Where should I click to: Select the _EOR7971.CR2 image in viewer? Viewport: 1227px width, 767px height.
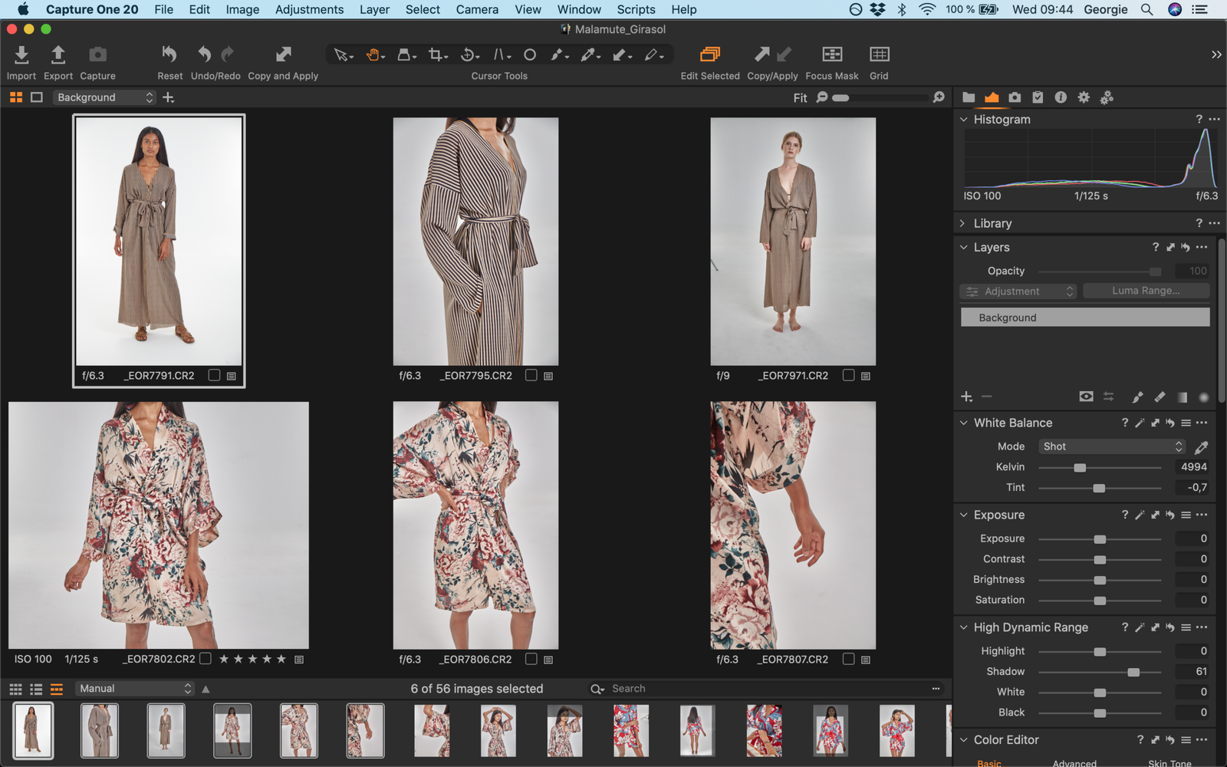coord(793,242)
